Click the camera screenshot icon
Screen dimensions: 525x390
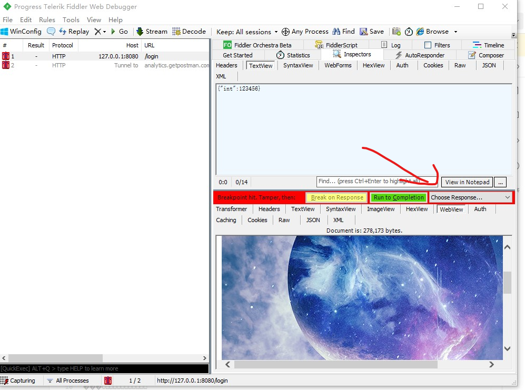point(397,32)
